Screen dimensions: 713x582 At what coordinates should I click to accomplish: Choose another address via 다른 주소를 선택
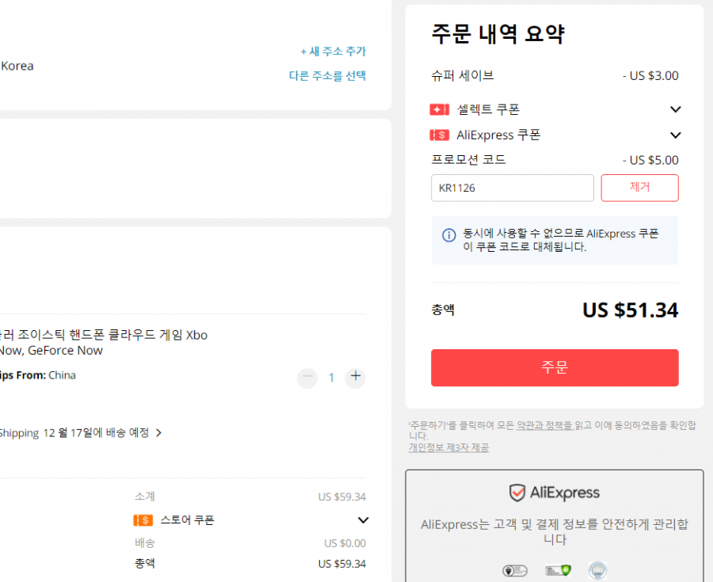[x=327, y=75]
